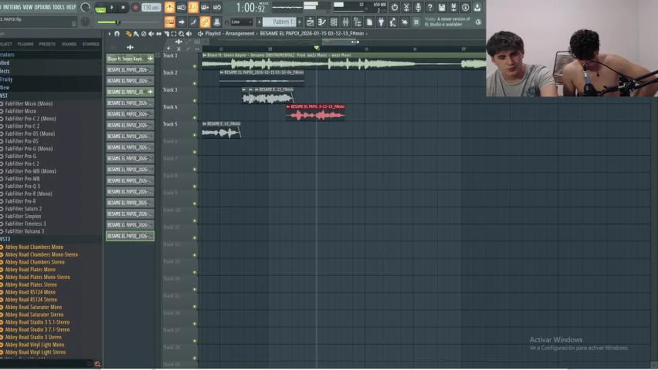The height and width of the screenshot is (370, 658).
Task: Toggle mute light on Track 4
Action: 195,118
